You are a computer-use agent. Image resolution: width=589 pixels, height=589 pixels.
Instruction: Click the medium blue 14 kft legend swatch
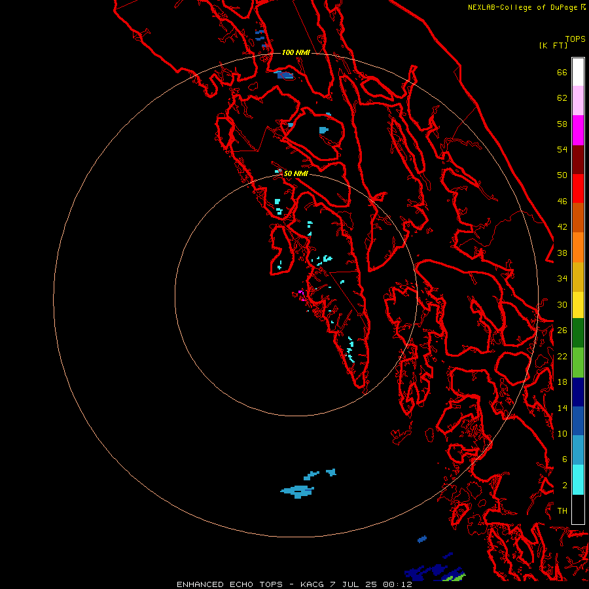pos(578,421)
